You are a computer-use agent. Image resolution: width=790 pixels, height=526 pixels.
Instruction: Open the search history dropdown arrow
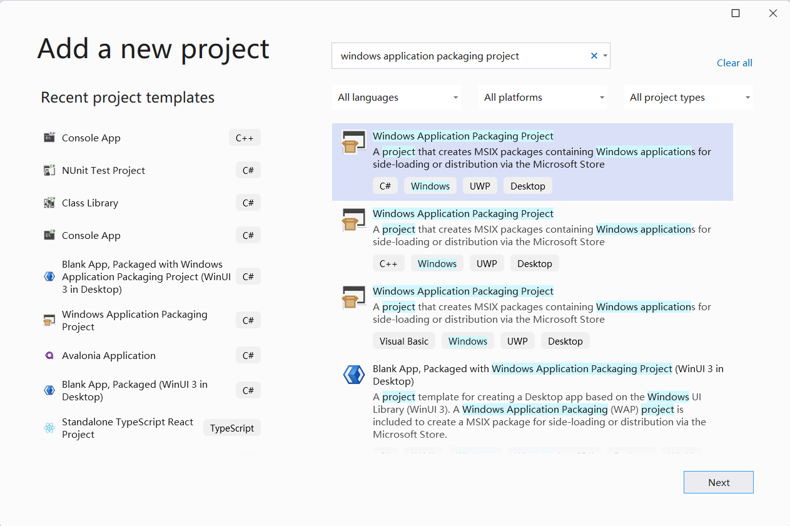605,56
